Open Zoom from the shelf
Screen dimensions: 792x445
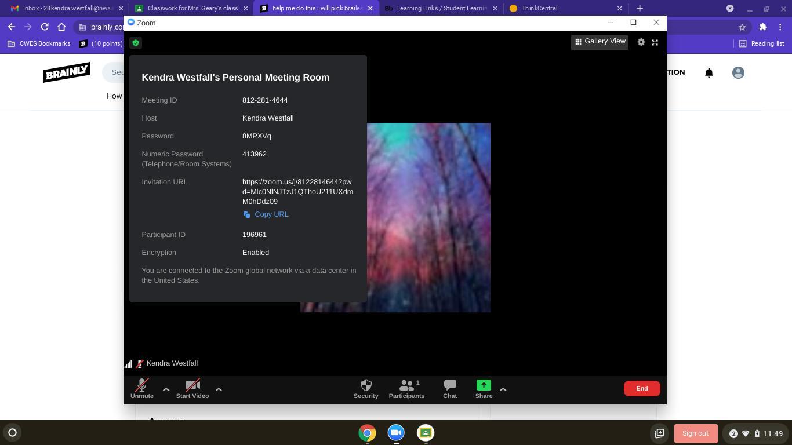point(396,433)
